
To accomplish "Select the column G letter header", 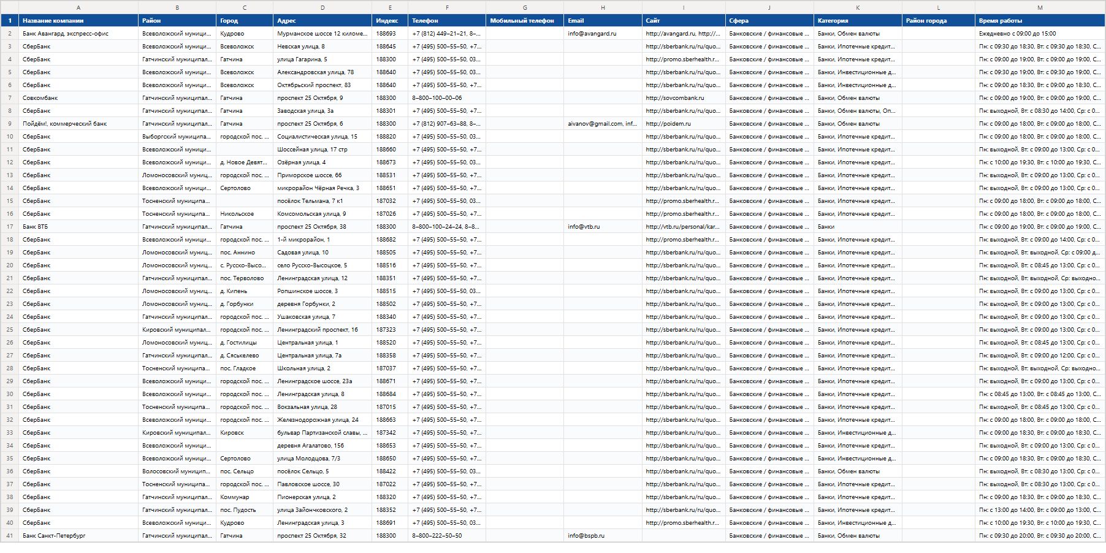I will [525, 7].
